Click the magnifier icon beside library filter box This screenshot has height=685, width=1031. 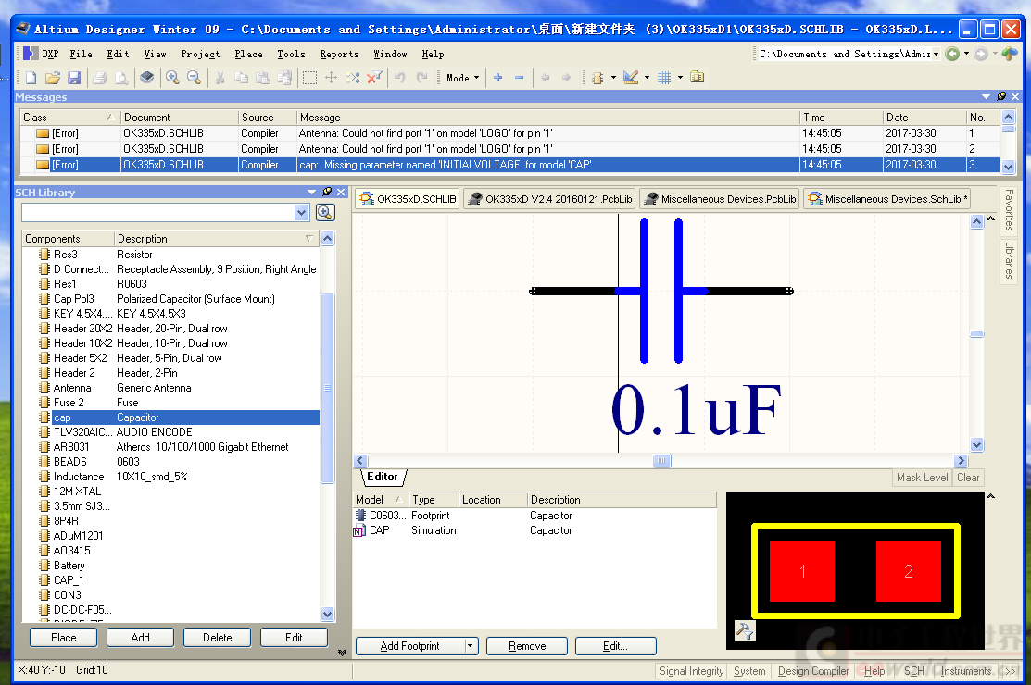click(325, 212)
